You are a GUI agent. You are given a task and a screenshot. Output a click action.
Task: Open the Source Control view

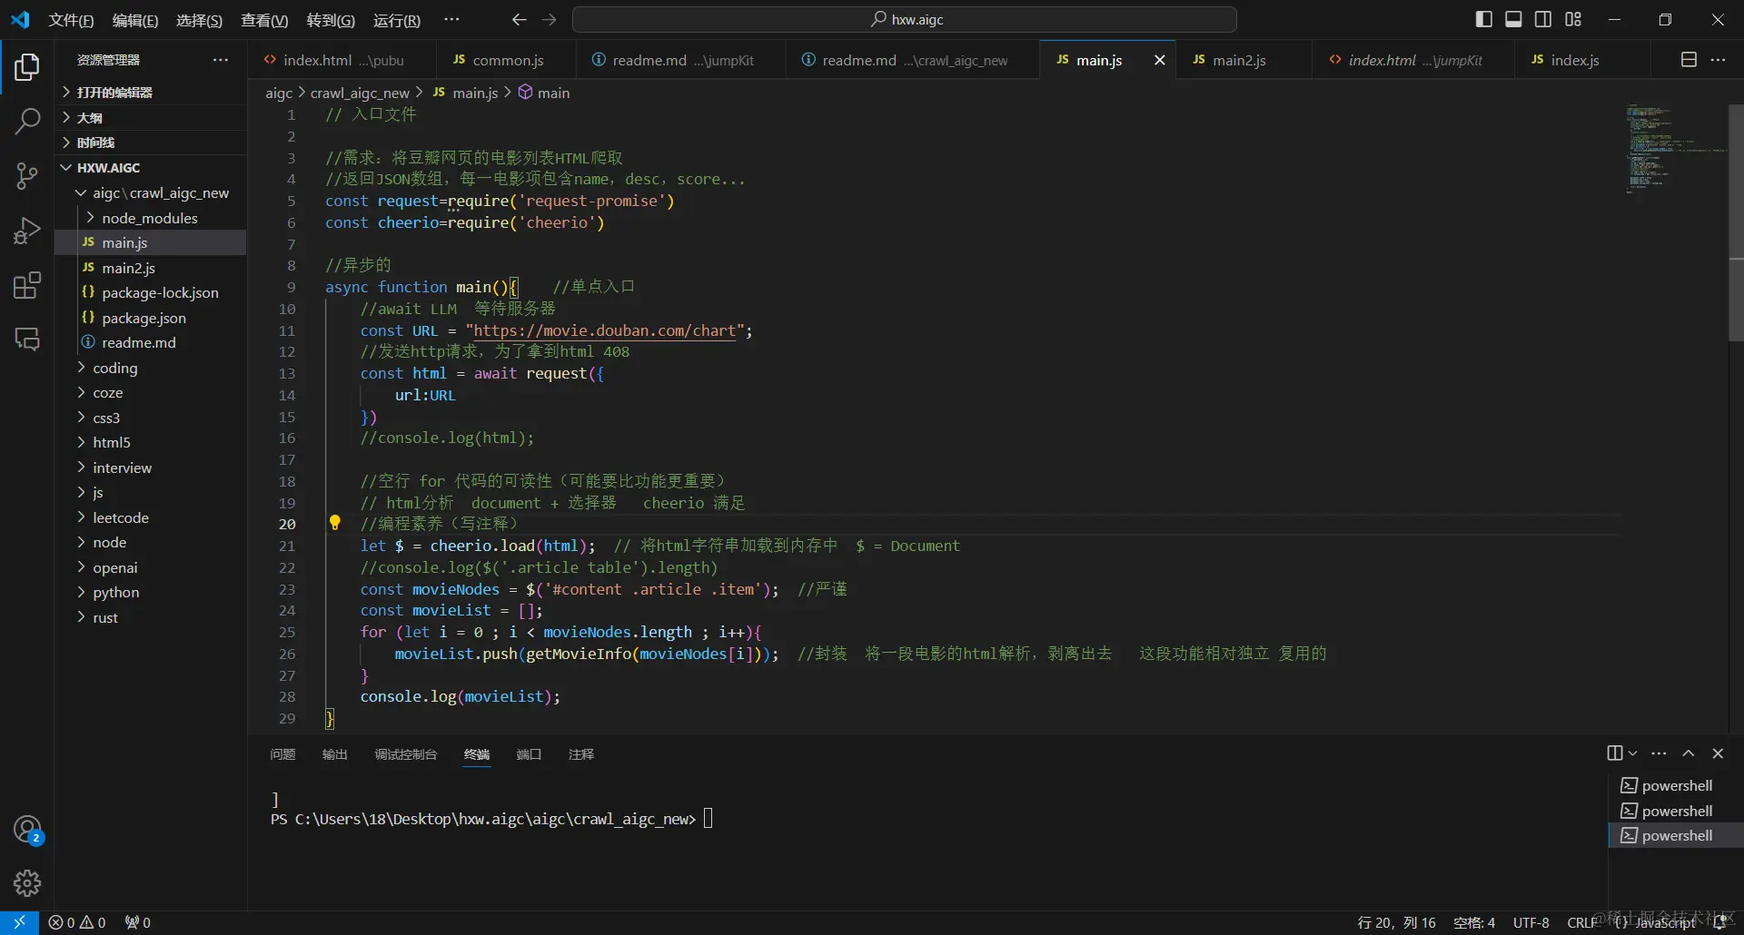(x=27, y=176)
